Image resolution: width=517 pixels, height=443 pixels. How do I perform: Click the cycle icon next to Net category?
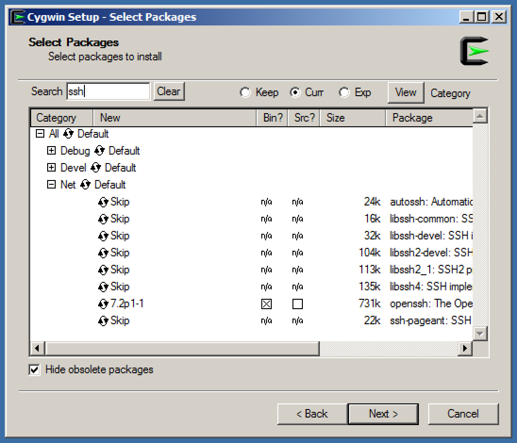[x=85, y=185]
